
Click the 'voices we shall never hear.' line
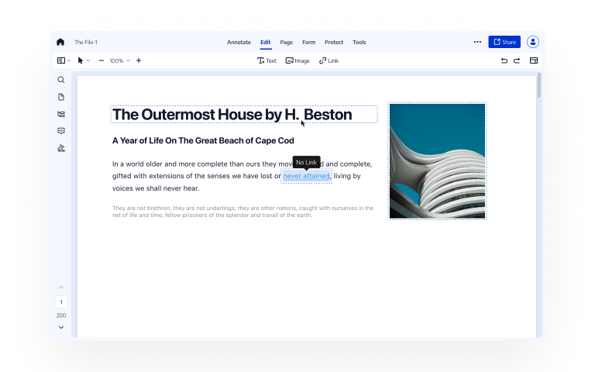tap(156, 188)
